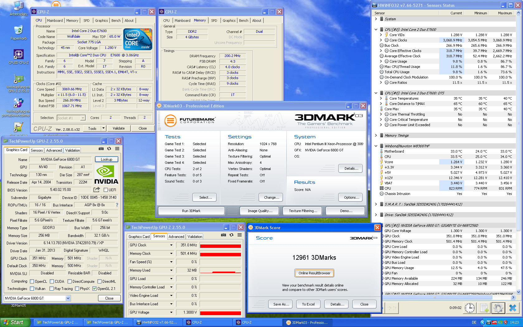This screenshot has width=523, height=327.
Task: Collapse Winbond/Nuvoton W83697HF group
Action: click(x=376, y=146)
